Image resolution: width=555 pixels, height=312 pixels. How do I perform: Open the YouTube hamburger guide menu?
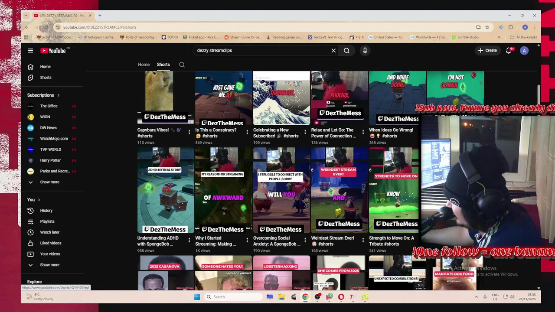click(30, 51)
